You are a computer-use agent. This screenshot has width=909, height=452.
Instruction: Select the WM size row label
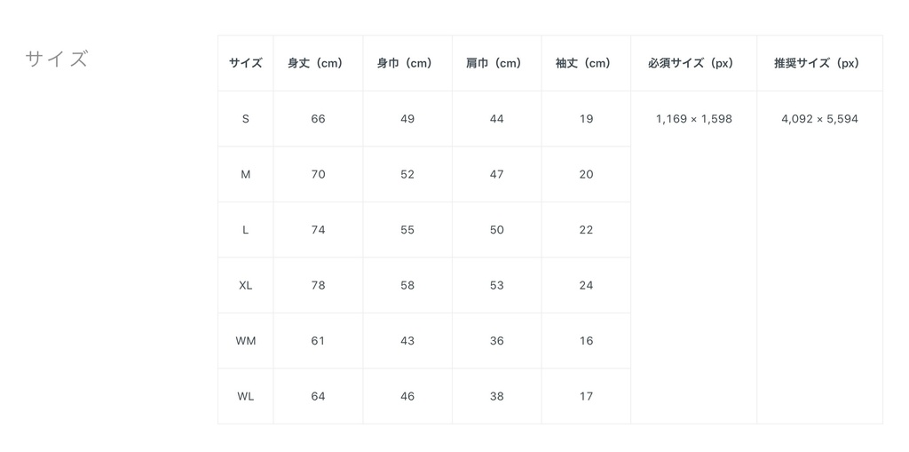(x=246, y=341)
